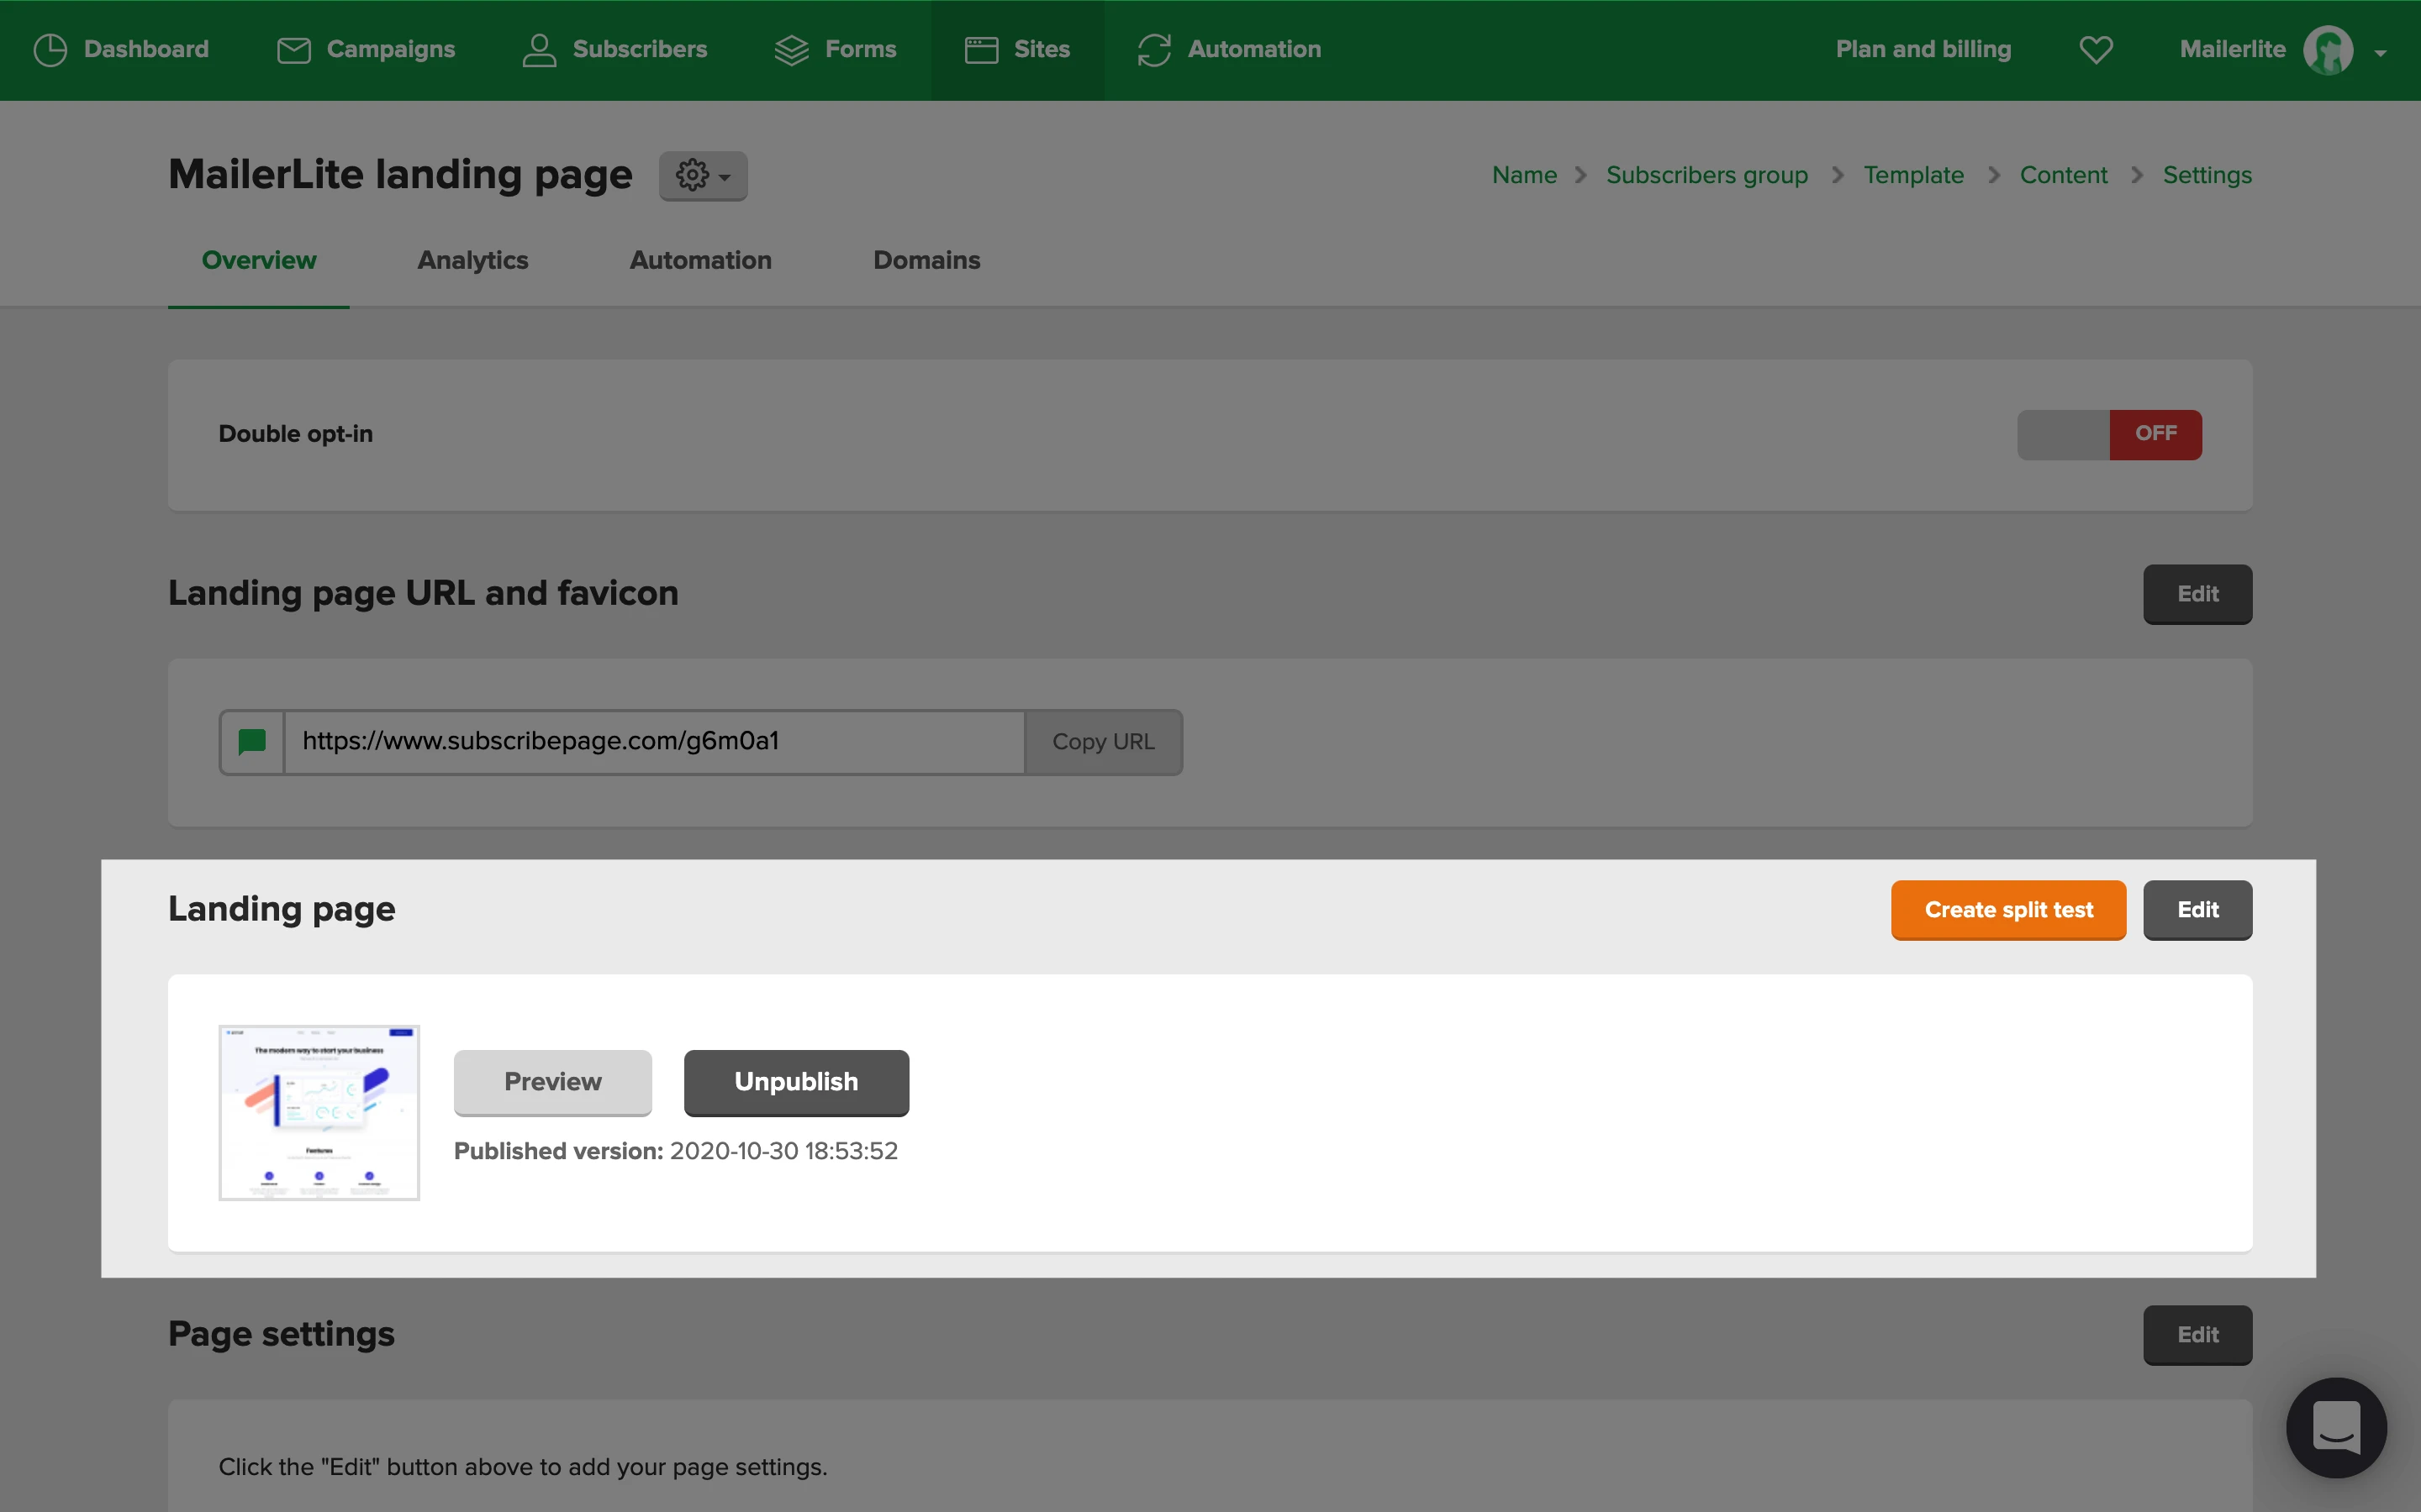Click the Sites browser window icon

pyautogui.click(x=981, y=50)
